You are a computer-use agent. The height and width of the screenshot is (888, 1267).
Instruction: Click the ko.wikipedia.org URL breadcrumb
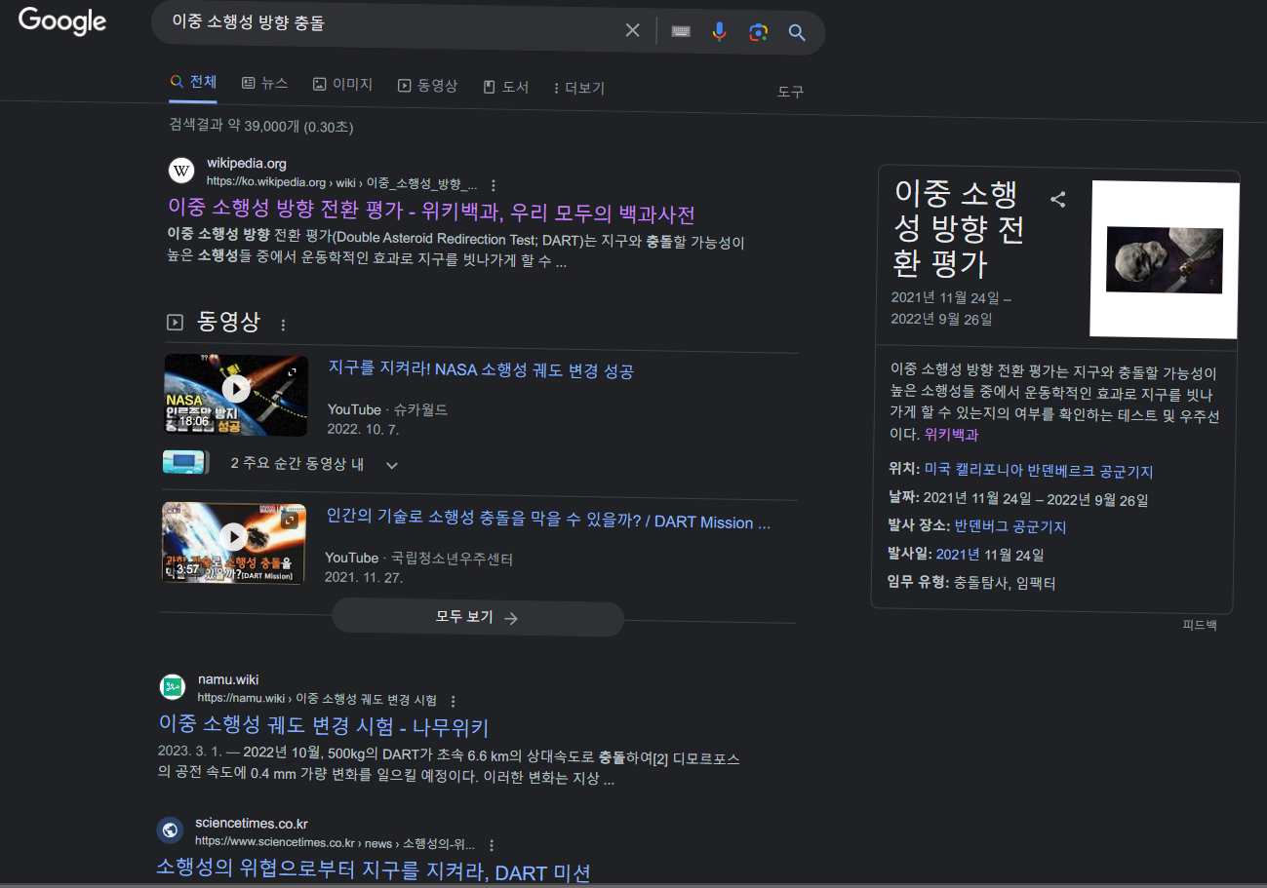click(341, 182)
